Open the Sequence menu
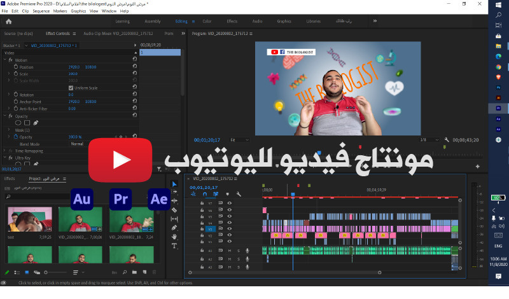 pyautogui.click(x=41, y=11)
